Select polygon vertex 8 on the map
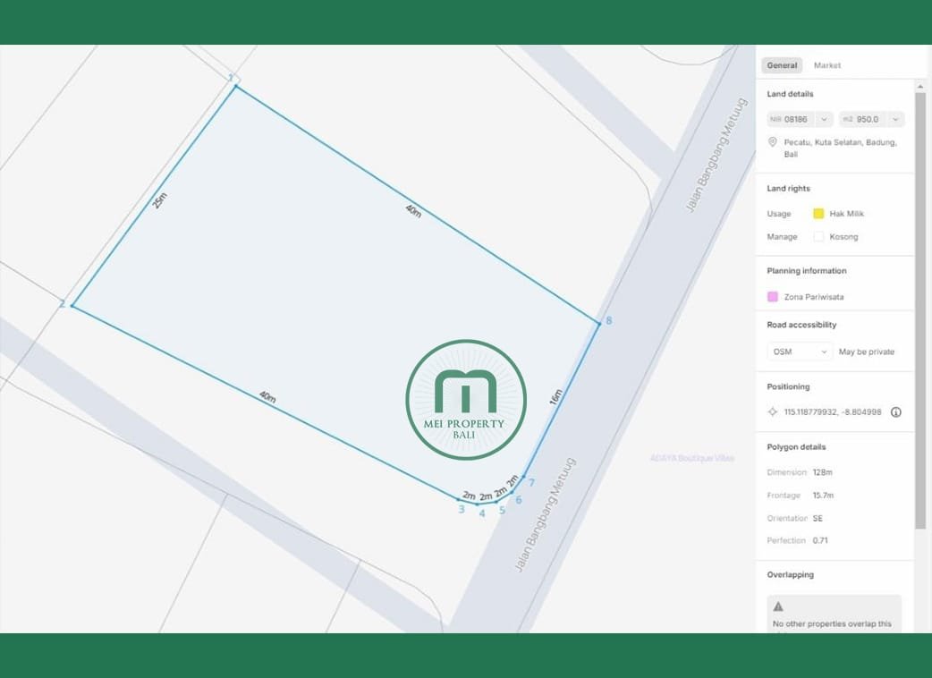Viewport: 932px width, 678px height. pyautogui.click(x=599, y=322)
